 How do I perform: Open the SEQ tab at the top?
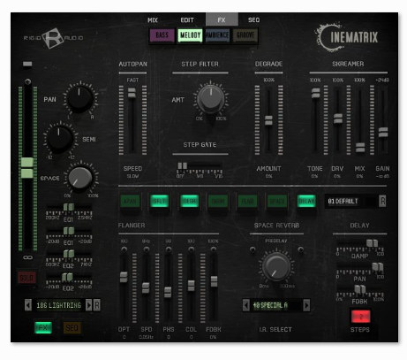click(253, 20)
